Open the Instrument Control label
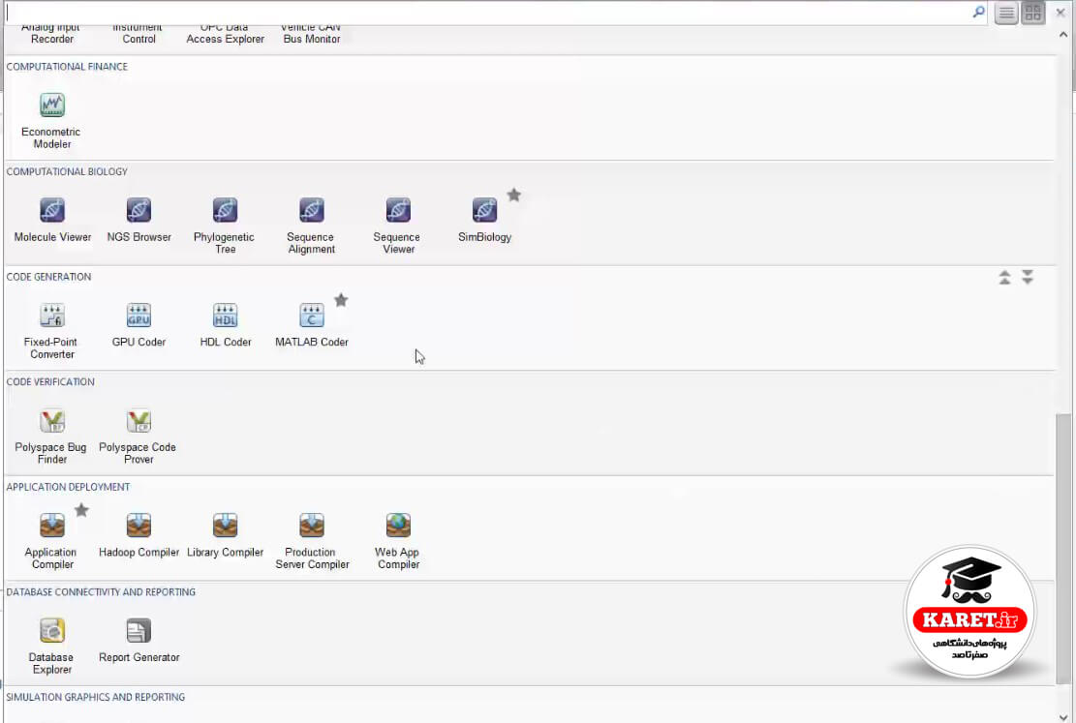 [138, 34]
